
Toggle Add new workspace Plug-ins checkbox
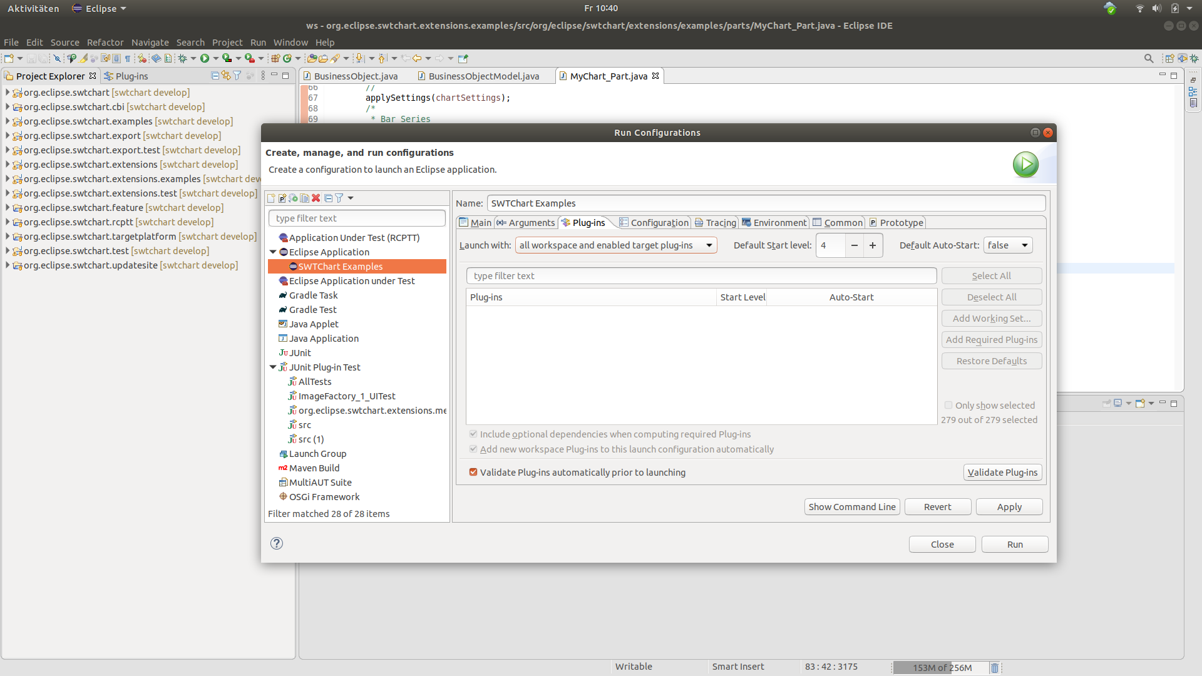pos(473,449)
